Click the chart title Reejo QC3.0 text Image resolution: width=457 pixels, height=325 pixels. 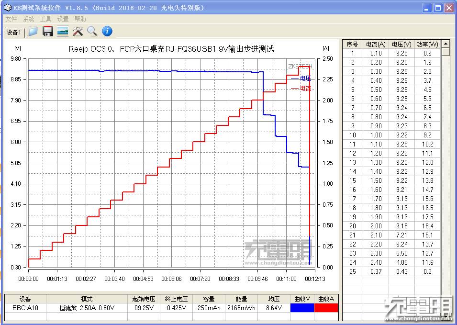click(x=171, y=49)
